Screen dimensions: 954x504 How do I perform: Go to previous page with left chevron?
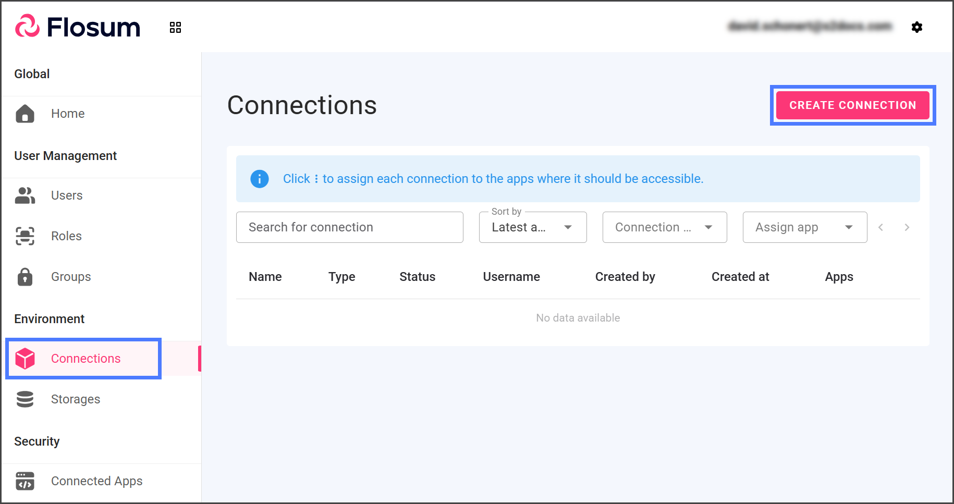[880, 227]
